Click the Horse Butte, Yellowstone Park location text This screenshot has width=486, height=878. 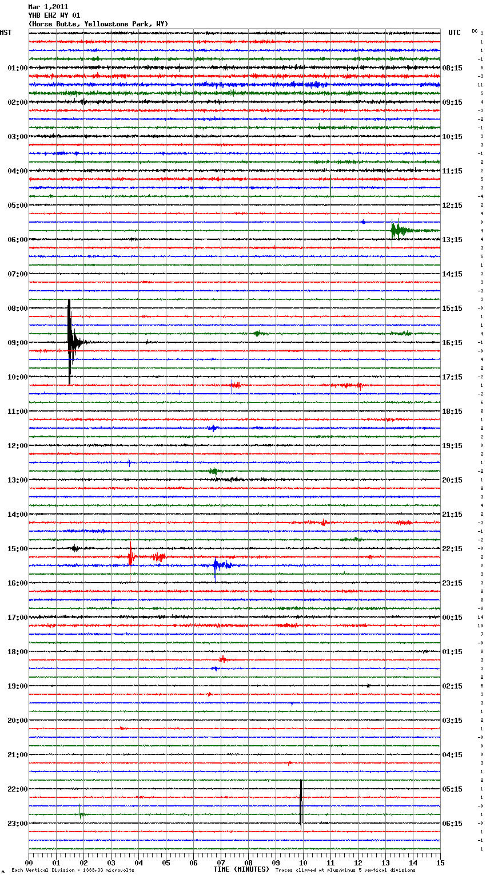[98, 24]
